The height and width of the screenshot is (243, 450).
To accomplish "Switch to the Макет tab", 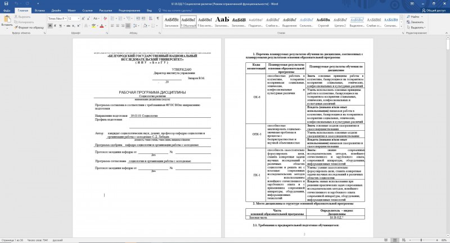I will tap(71, 10).
